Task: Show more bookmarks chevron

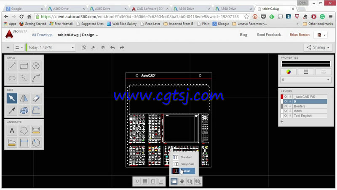Action: tap(297, 24)
